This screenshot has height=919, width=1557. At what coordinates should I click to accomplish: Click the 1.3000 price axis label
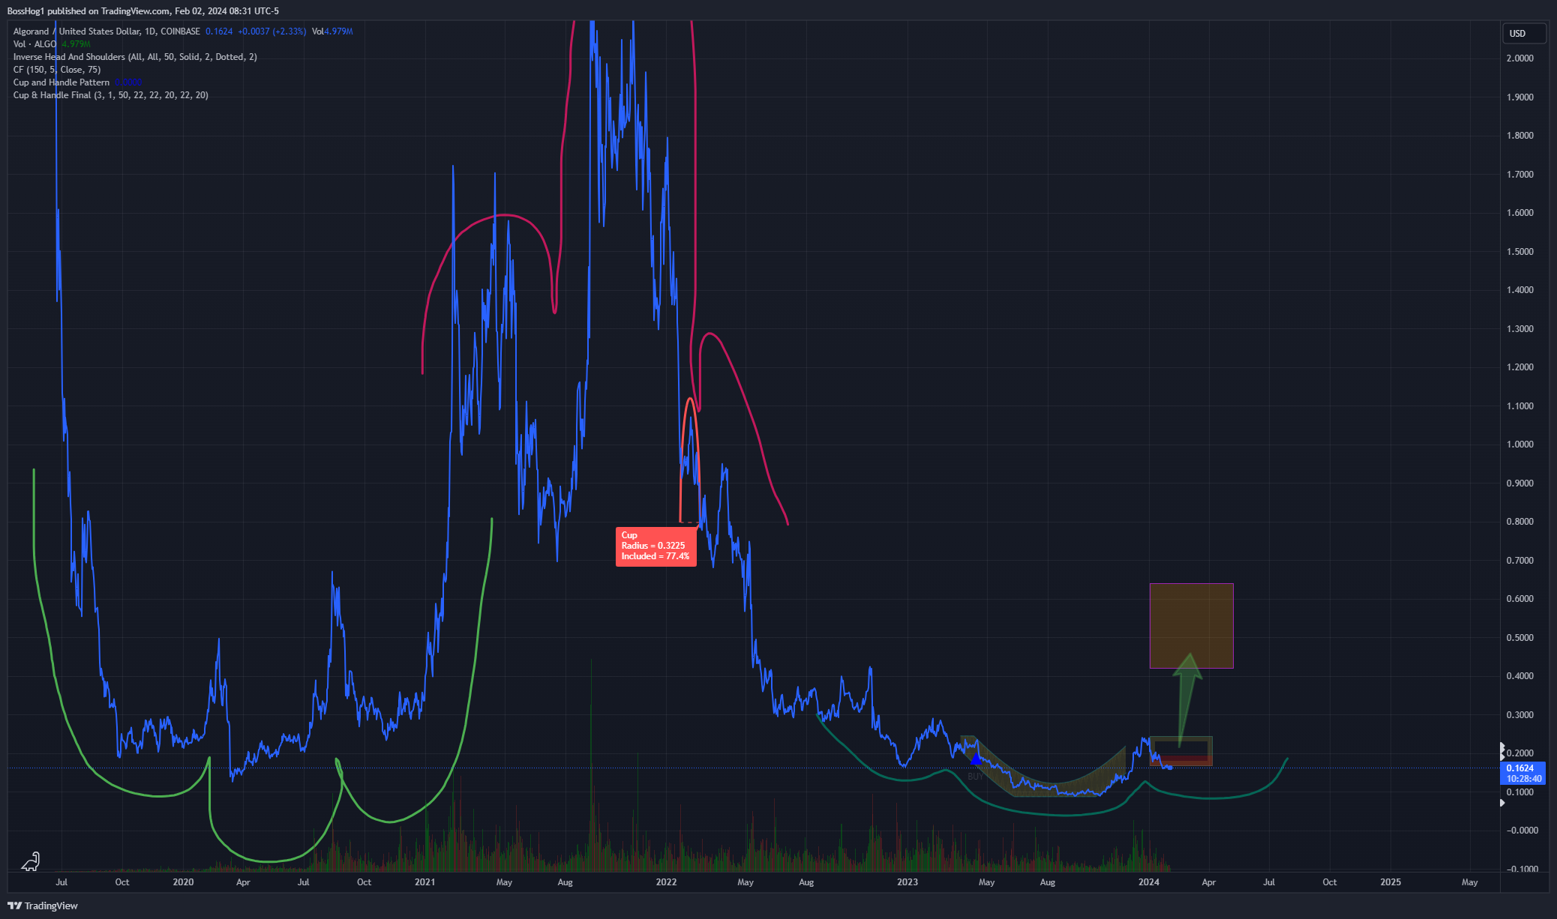pos(1519,329)
